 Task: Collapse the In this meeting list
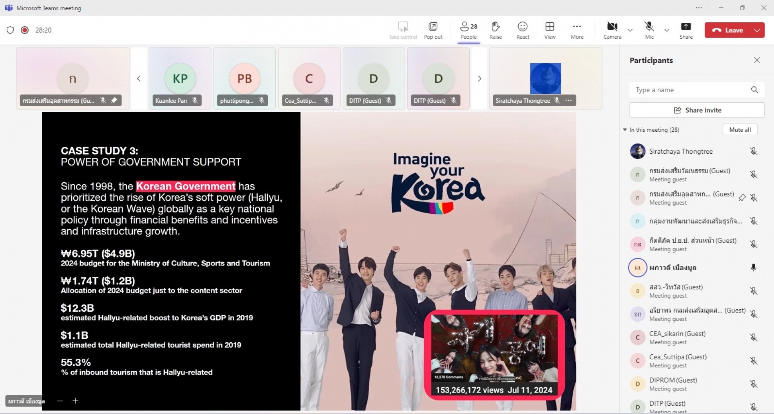[x=625, y=130]
